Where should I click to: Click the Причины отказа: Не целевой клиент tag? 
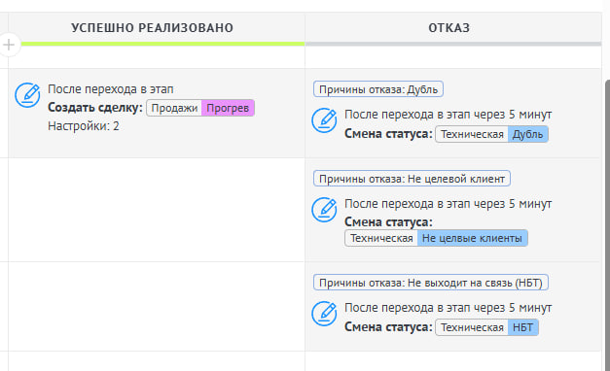click(412, 179)
